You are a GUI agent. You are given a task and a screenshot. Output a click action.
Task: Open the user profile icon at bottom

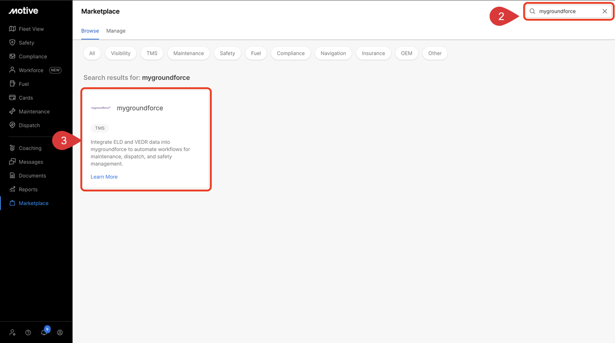[60, 332]
